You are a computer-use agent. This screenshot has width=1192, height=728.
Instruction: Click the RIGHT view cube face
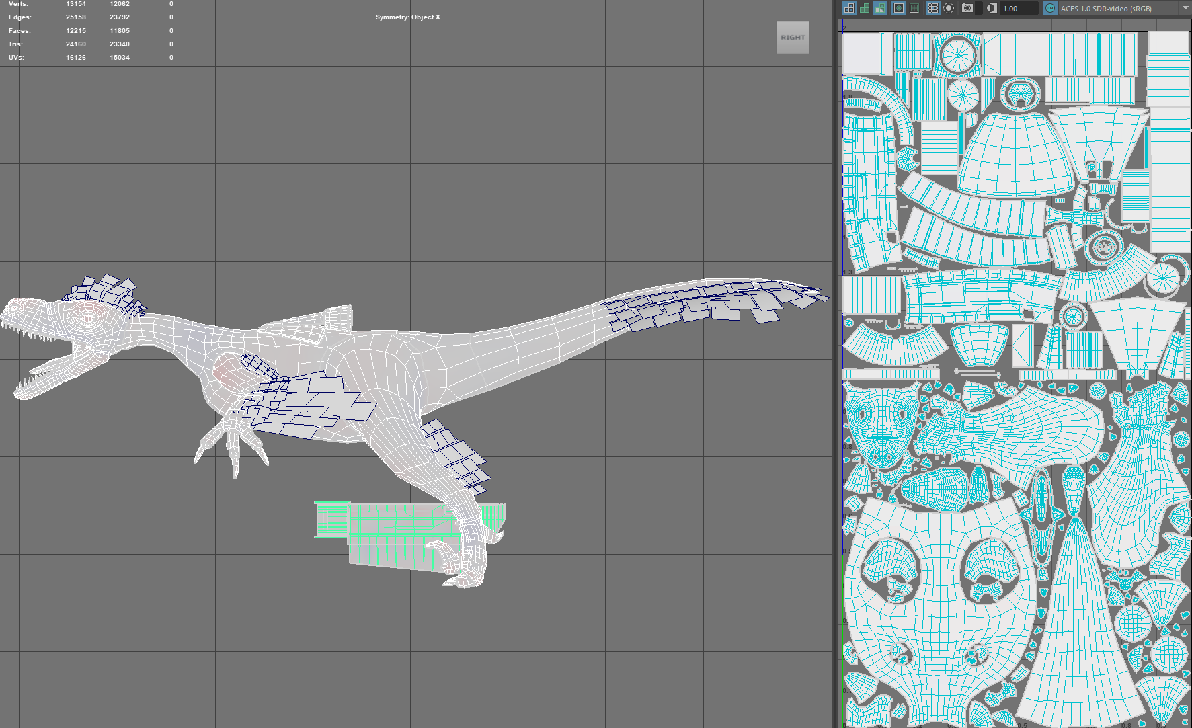tap(793, 38)
